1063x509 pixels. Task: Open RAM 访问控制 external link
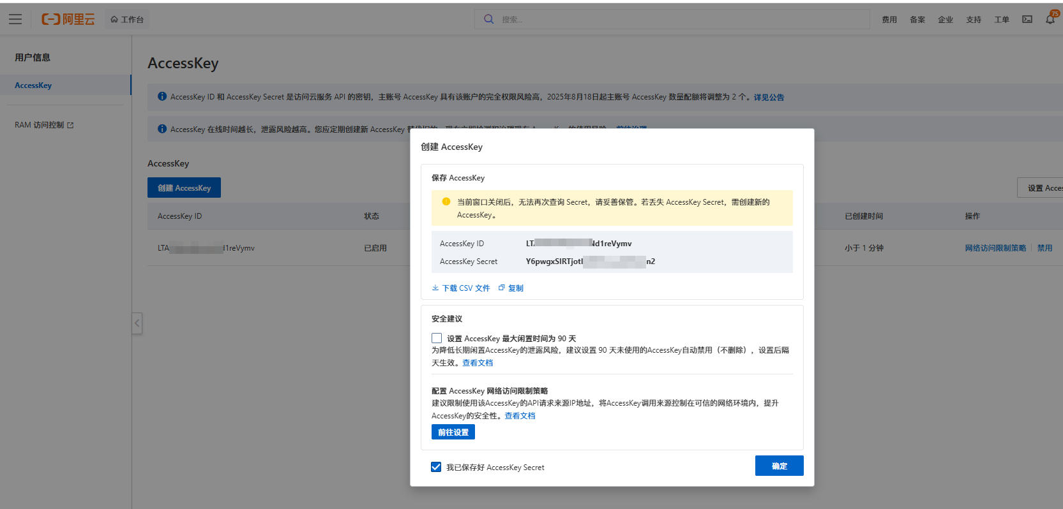tap(44, 125)
